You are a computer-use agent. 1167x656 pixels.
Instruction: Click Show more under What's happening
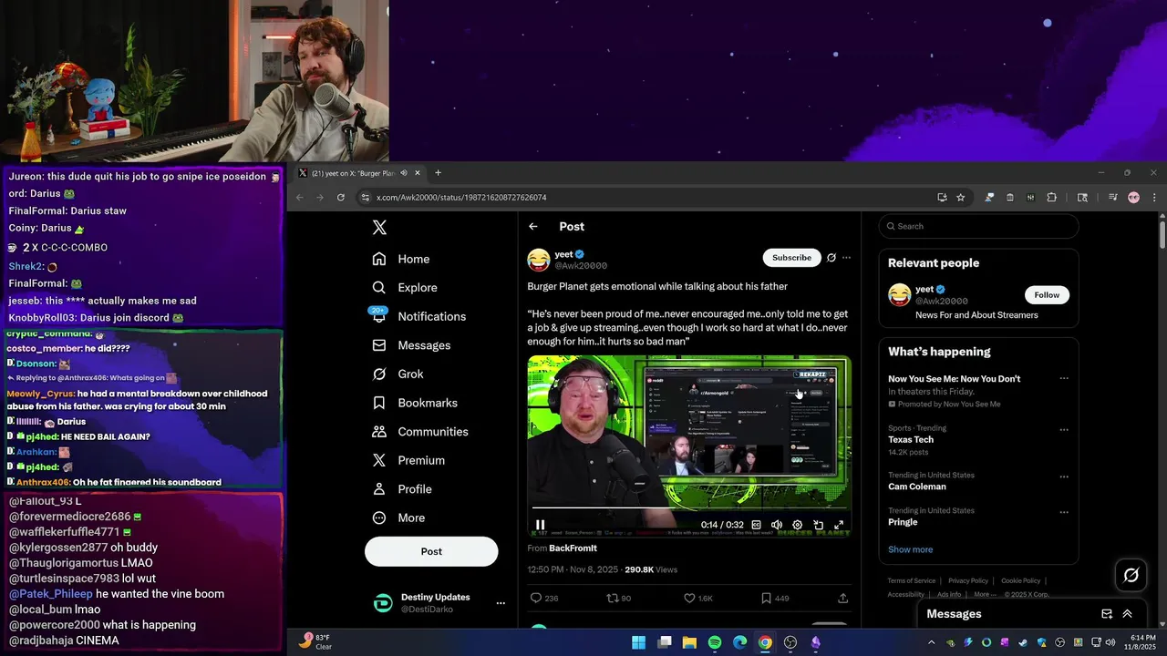pyautogui.click(x=910, y=549)
